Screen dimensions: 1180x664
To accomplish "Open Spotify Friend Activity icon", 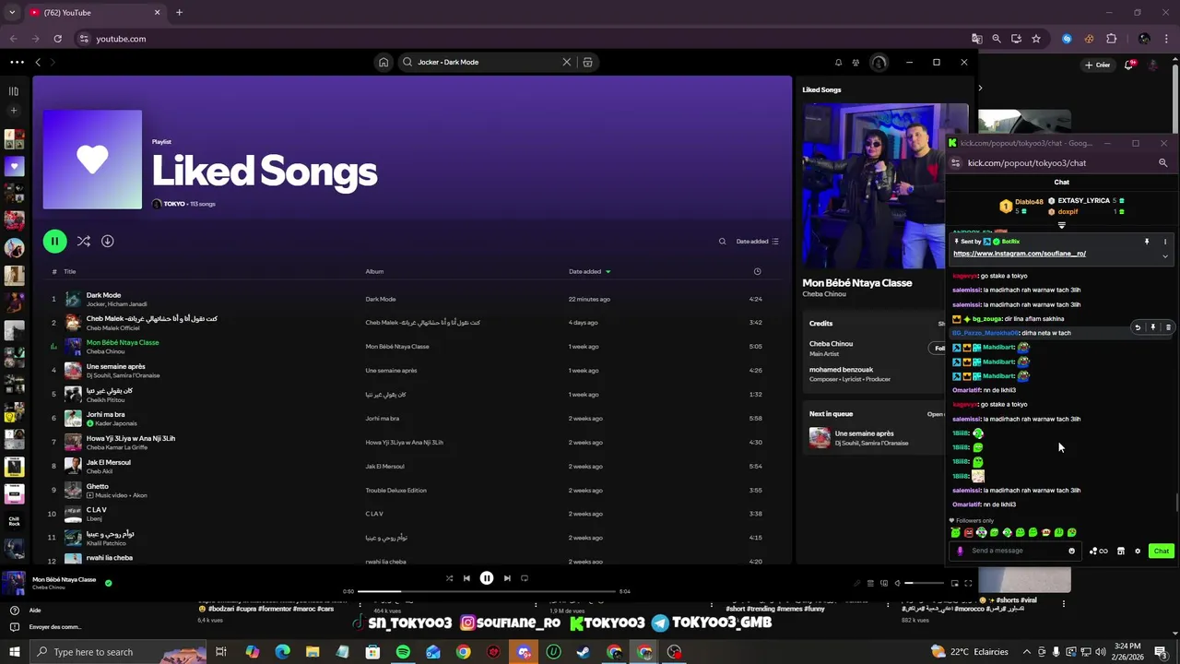I will [855, 62].
